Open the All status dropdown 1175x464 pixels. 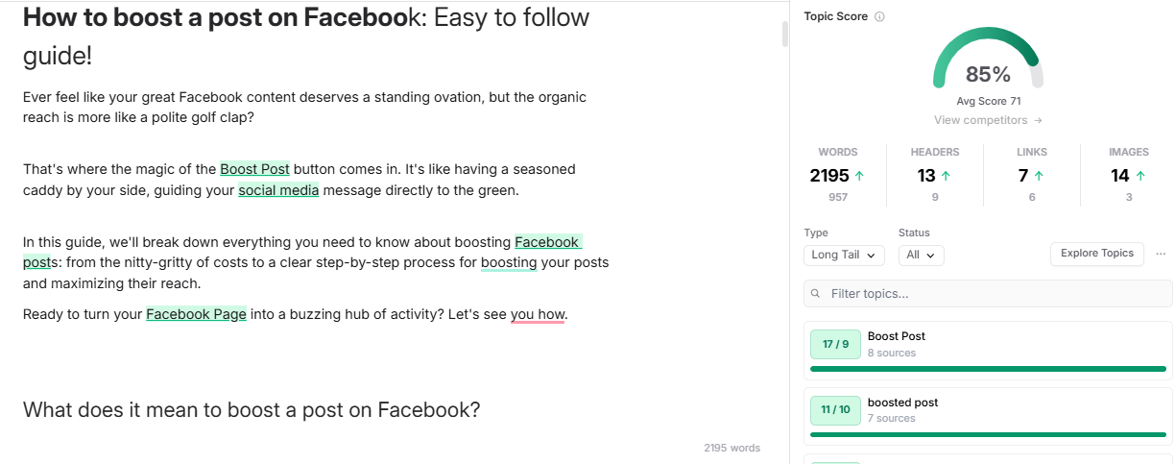tap(922, 256)
